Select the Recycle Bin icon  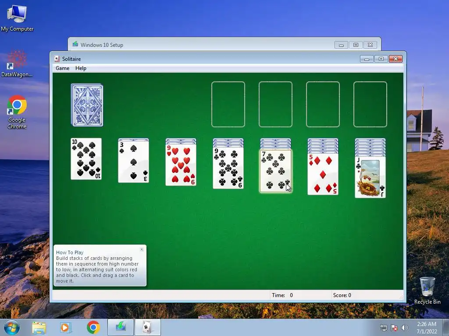(x=427, y=290)
